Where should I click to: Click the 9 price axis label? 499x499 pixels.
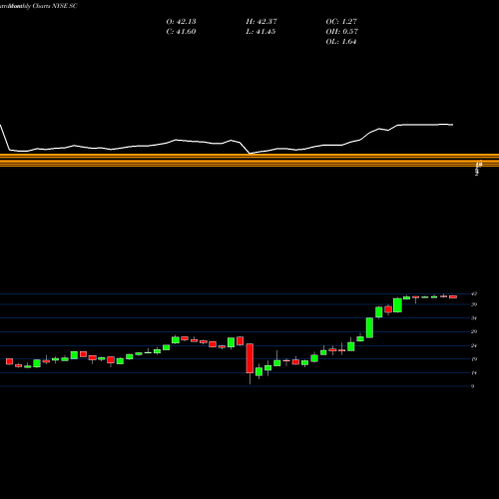tap(473, 386)
